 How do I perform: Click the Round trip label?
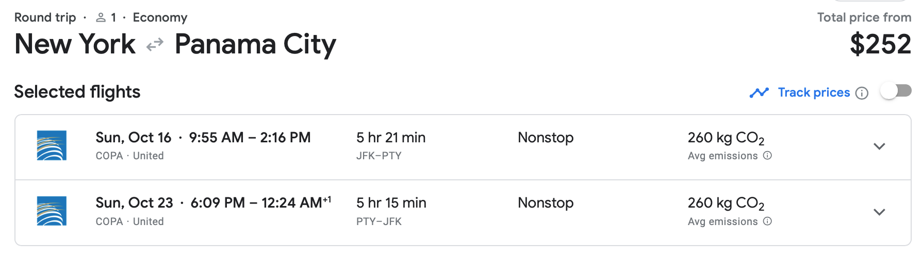coord(45,17)
